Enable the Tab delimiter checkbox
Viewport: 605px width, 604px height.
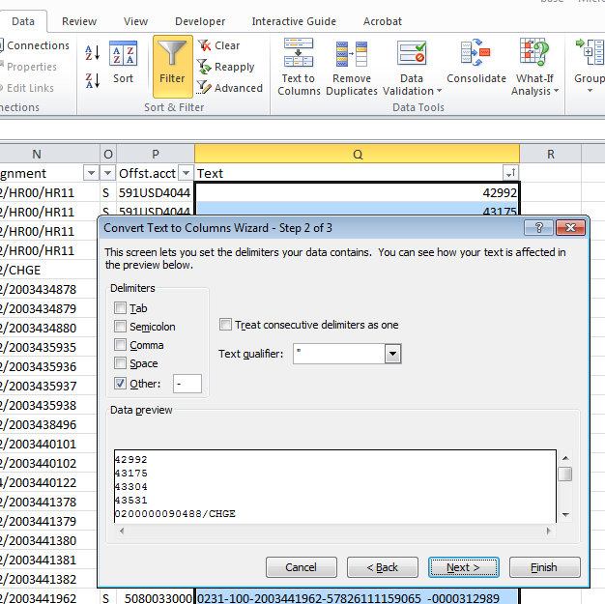pos(120,308)
